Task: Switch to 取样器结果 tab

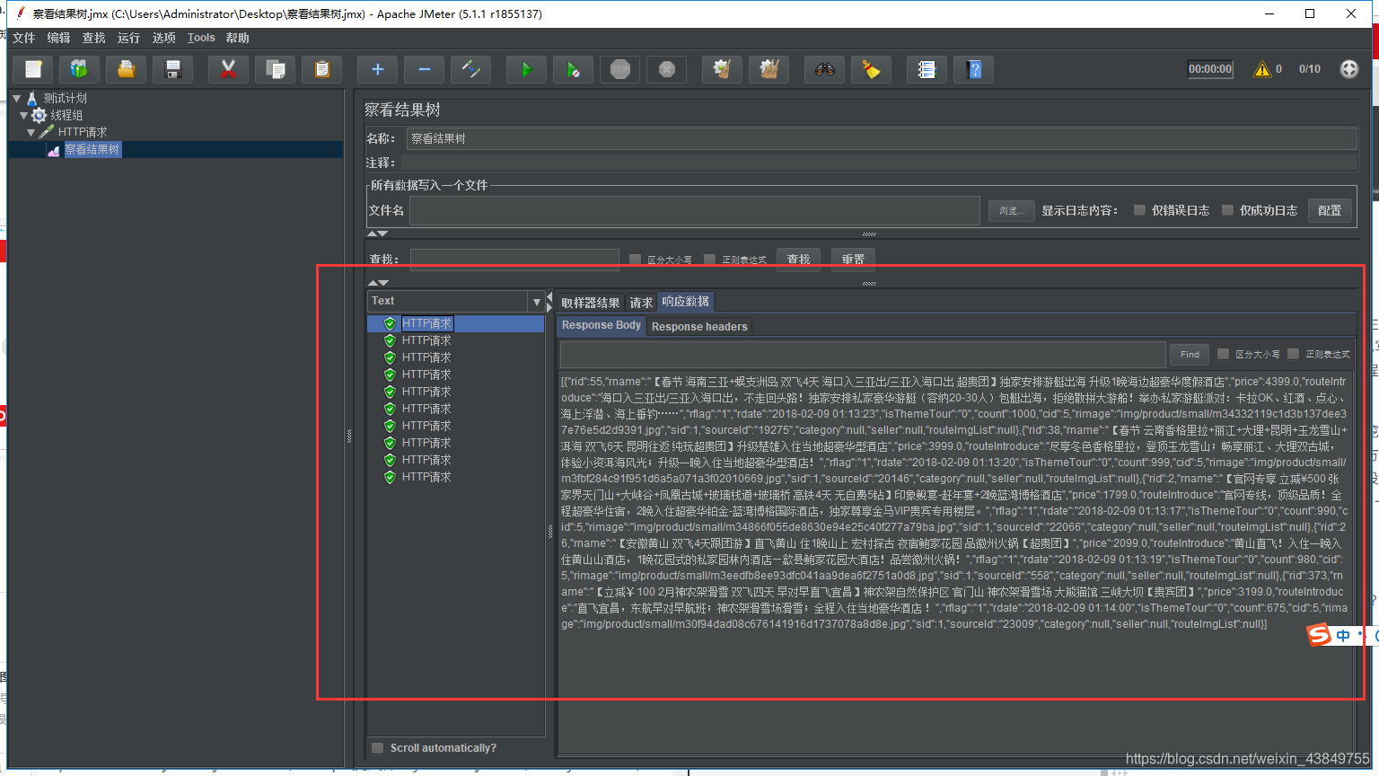Action: (x=591, y=303)
